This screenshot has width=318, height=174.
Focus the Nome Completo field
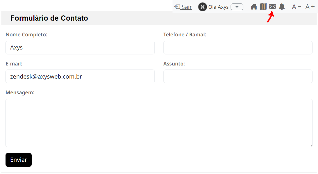tap(80, 47)
